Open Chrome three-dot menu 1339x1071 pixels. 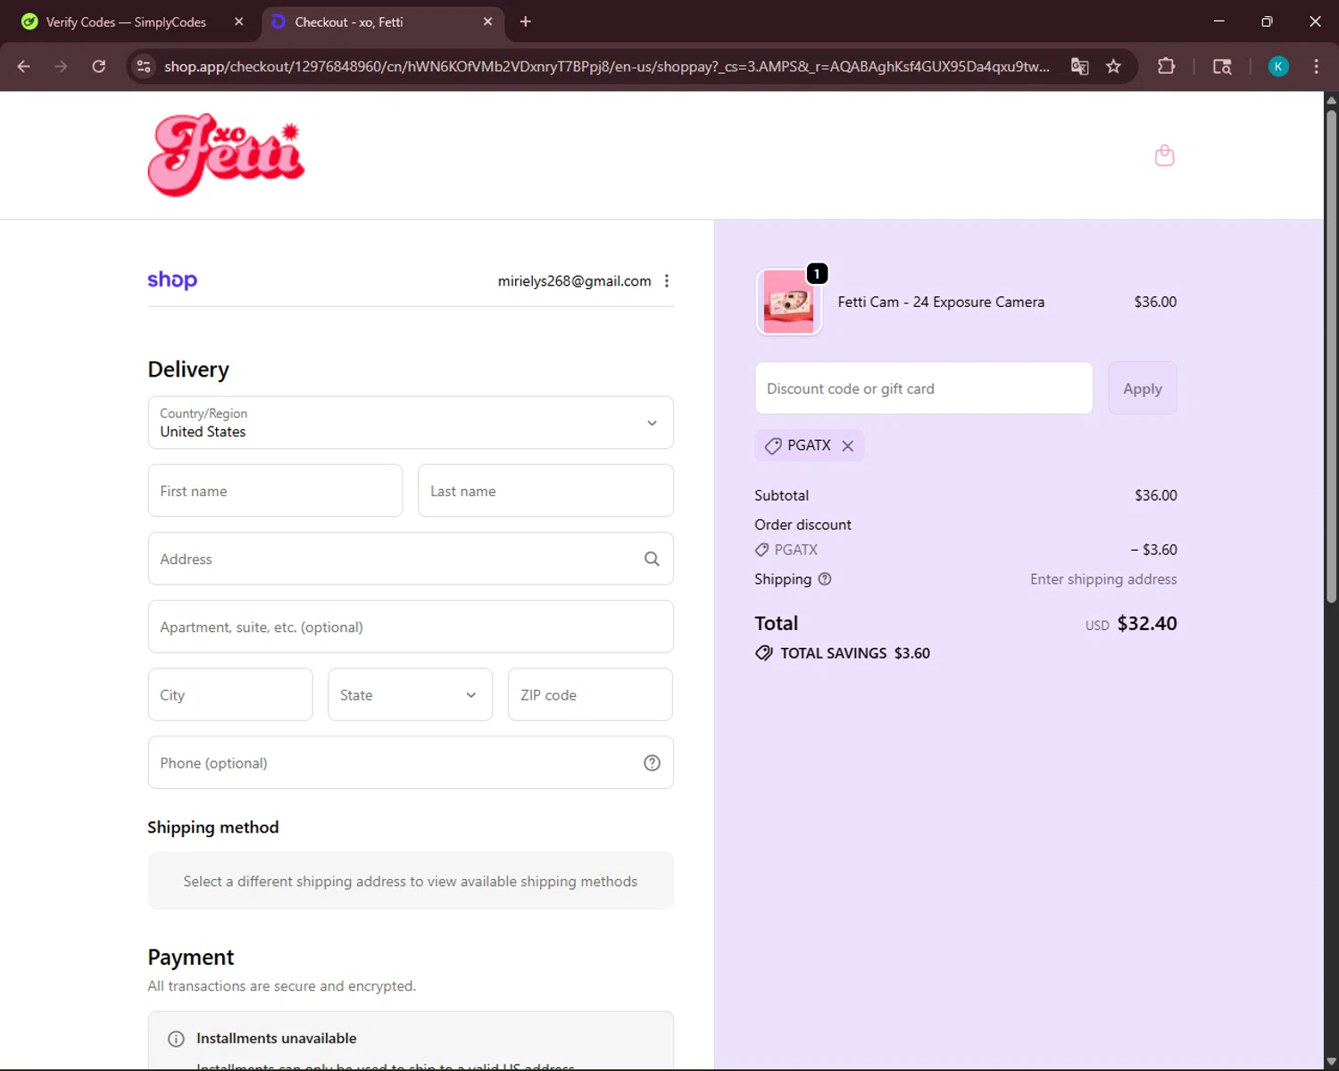[x=1316, y=66]
